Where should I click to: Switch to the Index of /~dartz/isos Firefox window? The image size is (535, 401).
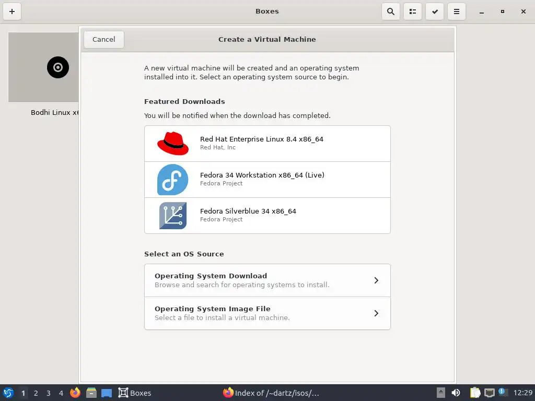pyautogui.click(x=271, y=393)
